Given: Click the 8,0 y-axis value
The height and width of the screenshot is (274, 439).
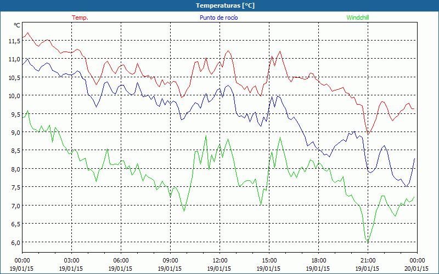Looking at the screenshot, I should point(16,169).
